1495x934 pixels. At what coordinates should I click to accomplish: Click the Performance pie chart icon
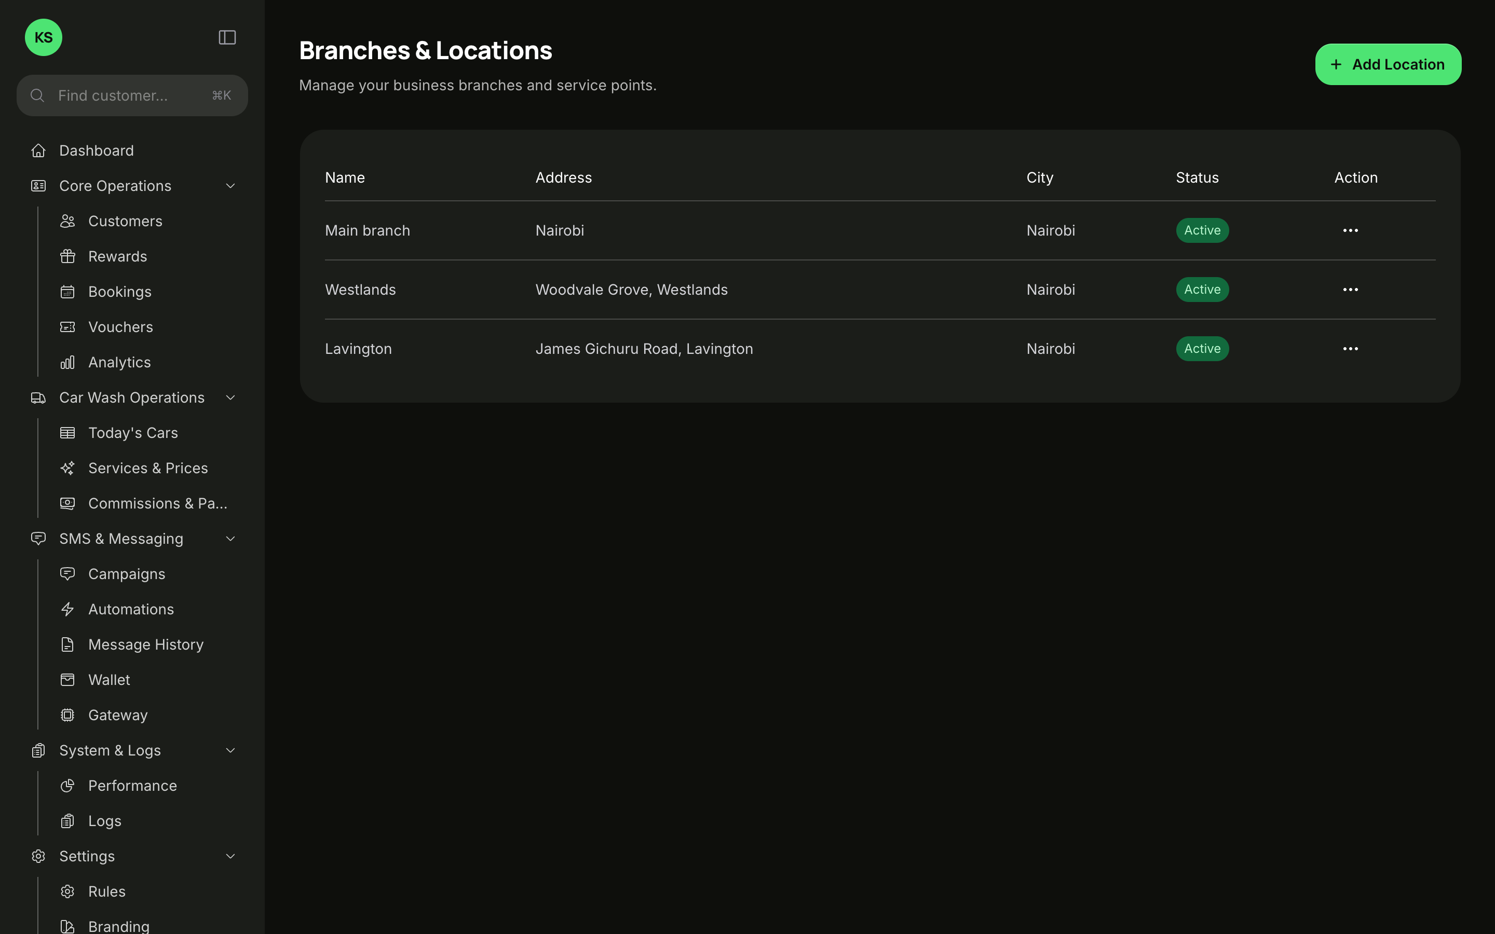(x=67, y=786)
